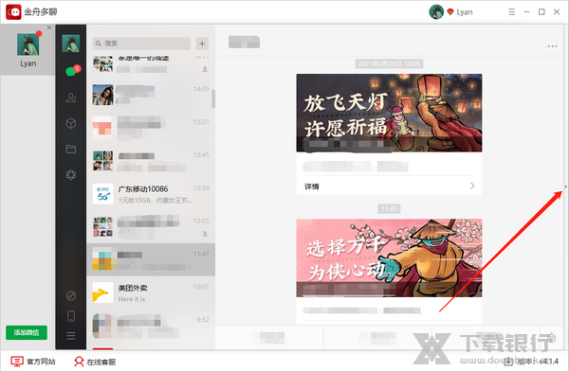Click the profile avatar in dark sidebar

(x=71, y=44)
